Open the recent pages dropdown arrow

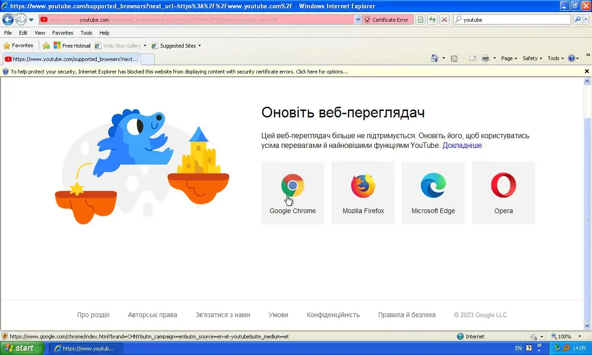[31, 20]
